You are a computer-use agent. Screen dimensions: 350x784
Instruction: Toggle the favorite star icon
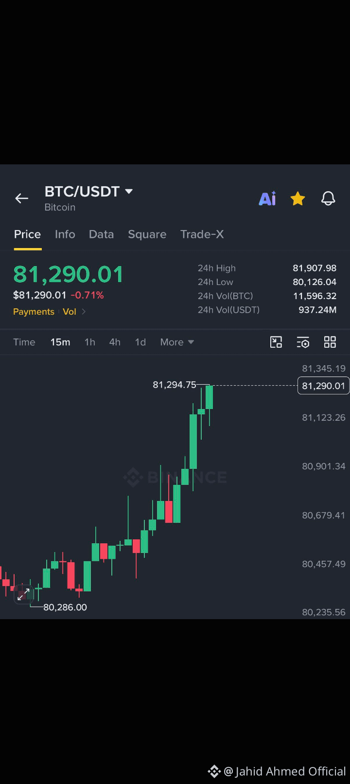297,198
